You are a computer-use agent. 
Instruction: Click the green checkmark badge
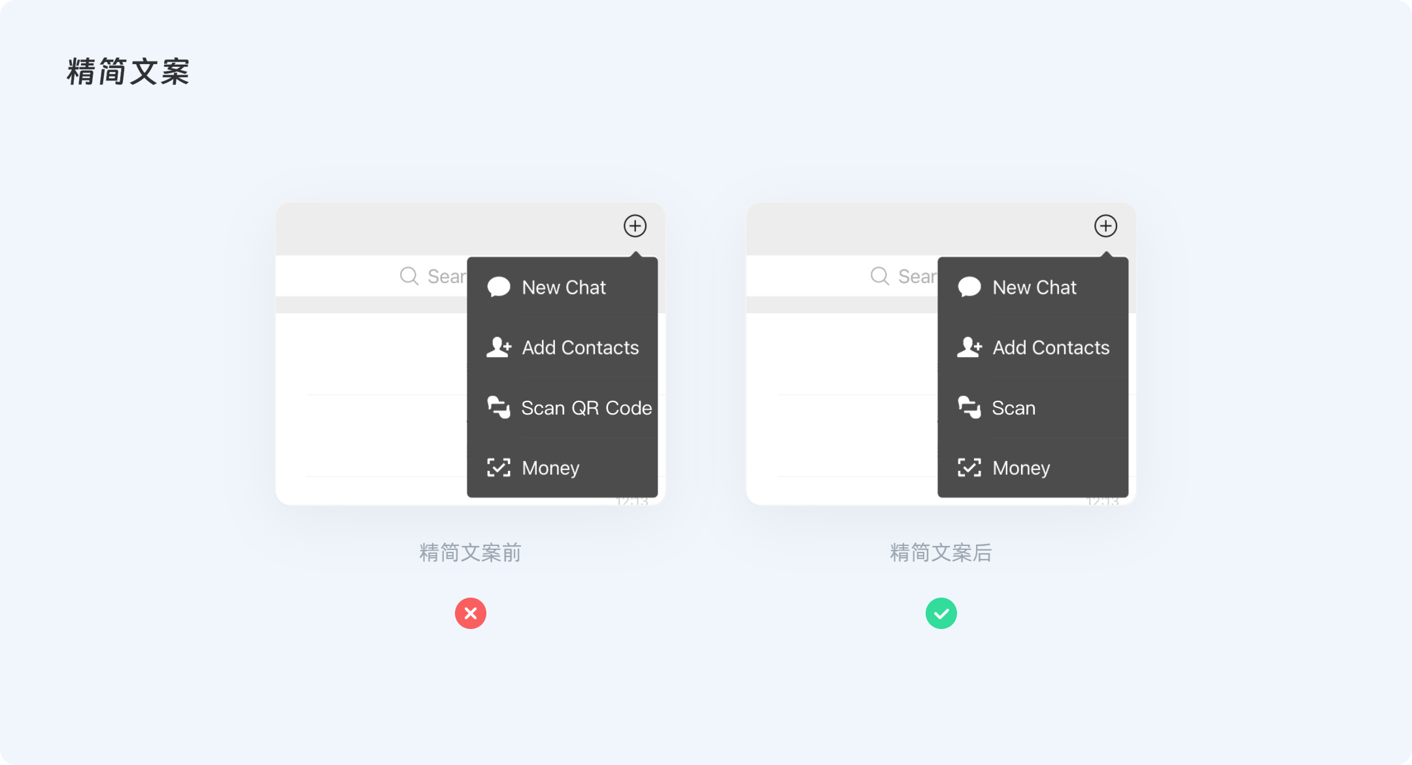tap(941, 613)
